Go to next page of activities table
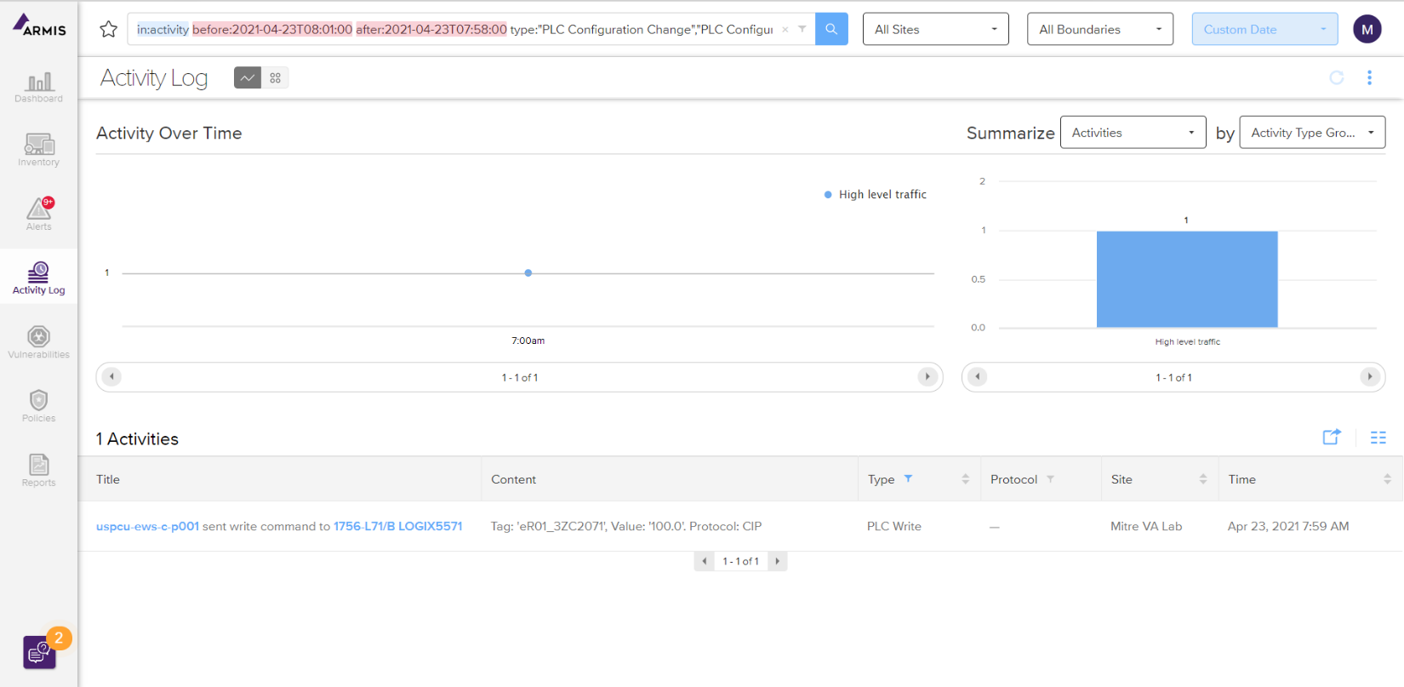1404x687 pixels. (777, 561)
